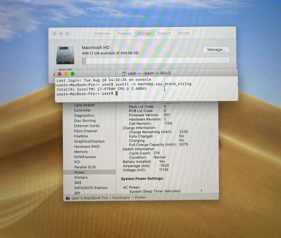This screenshot has width=281, height=238.
Task: Open the FireWire section
Action: (81, 136)
